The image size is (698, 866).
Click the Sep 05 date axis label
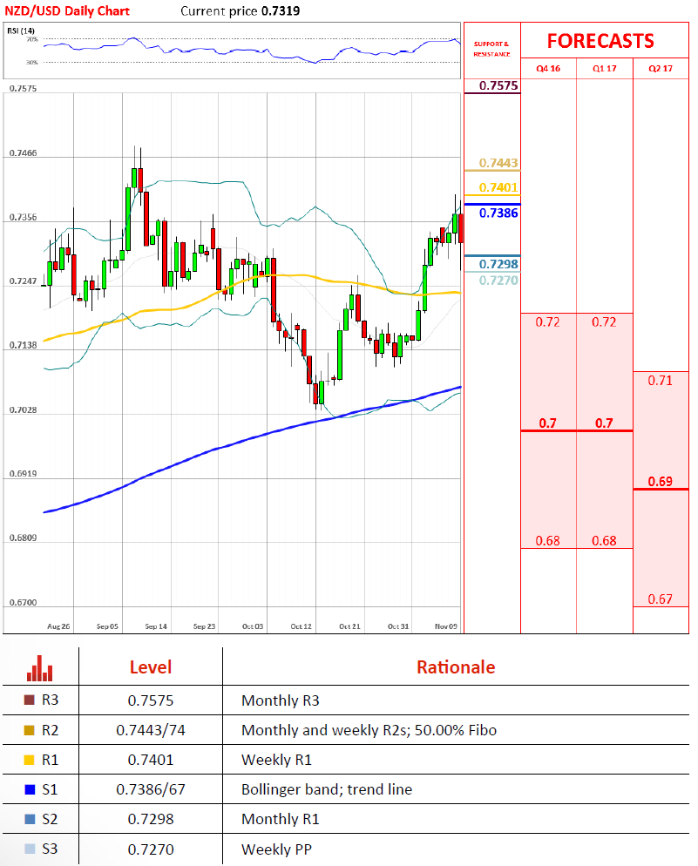(x=107, y=626)
